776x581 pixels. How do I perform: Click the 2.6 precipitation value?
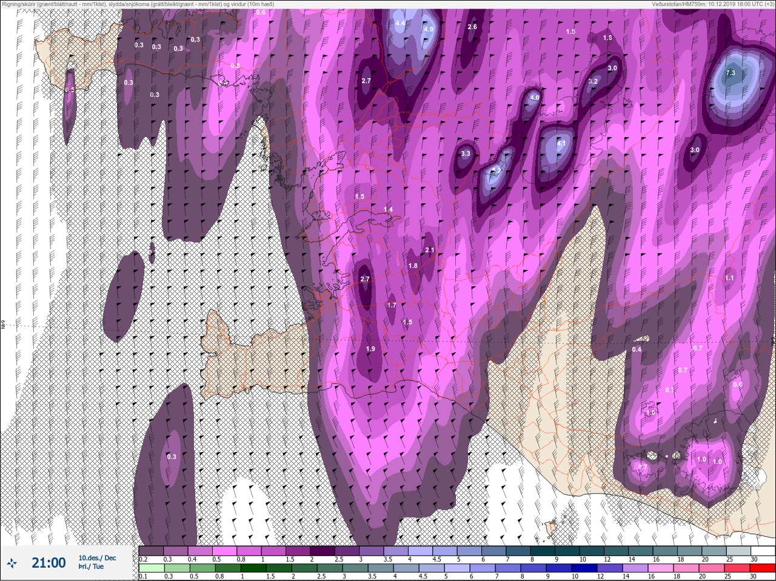[473, 27]
